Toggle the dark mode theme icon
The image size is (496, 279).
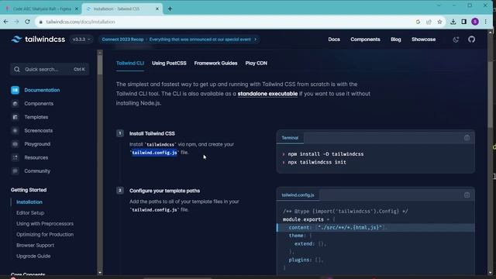point(456,40)
